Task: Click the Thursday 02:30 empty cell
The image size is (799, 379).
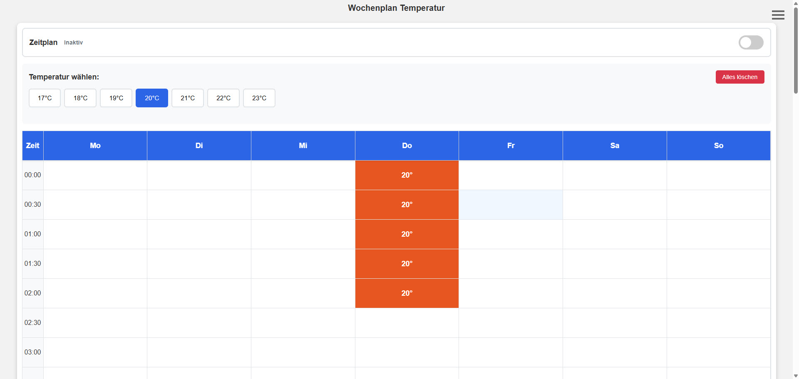Action: coord(407,323)
